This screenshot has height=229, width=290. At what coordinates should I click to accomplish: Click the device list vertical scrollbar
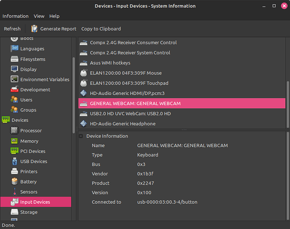pyautogui.click(x=288, y=101)
